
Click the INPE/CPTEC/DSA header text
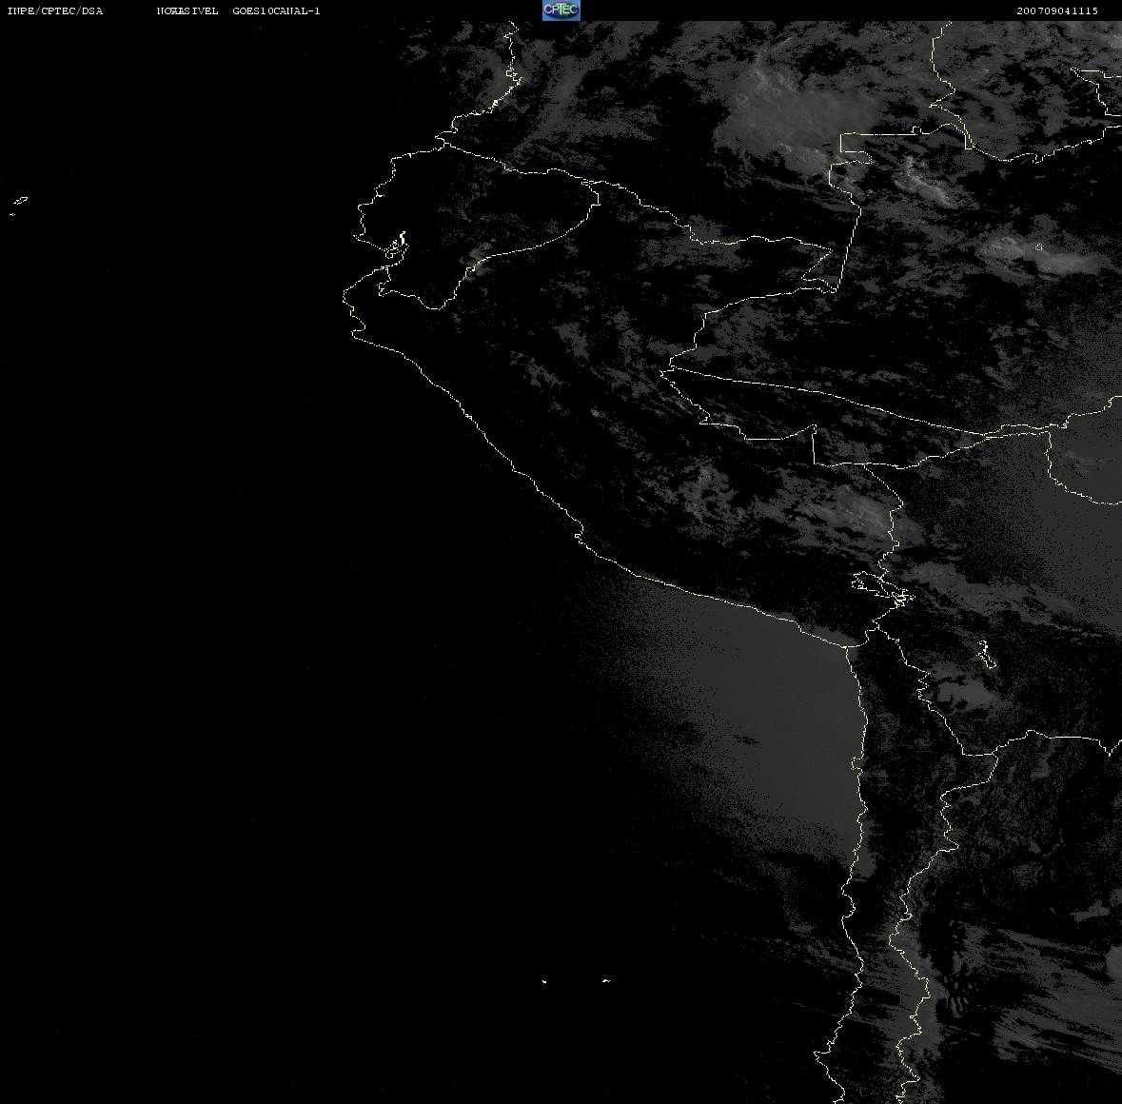55,10
